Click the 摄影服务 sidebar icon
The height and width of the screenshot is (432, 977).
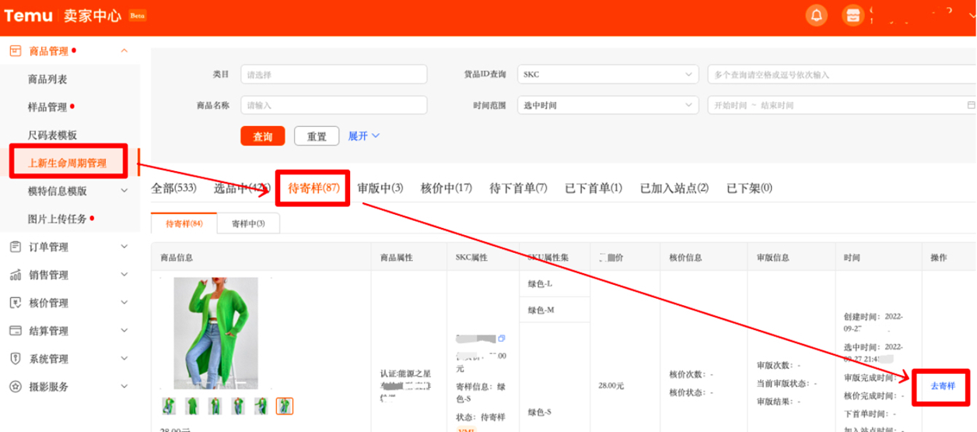pyautogui.click(x=15, y=387)
